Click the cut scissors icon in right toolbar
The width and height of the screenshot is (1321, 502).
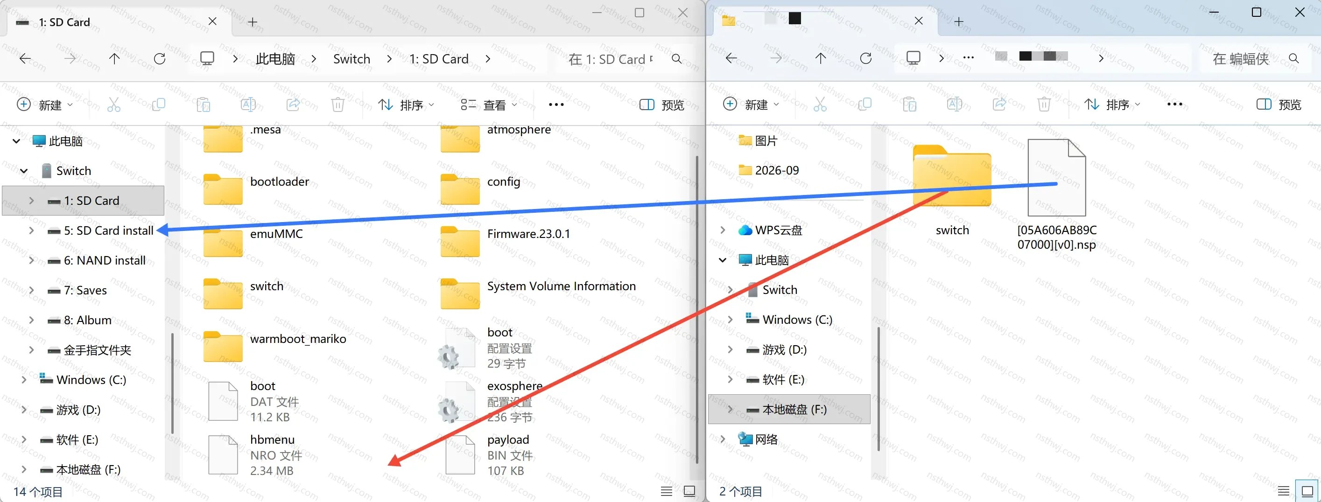820,105
